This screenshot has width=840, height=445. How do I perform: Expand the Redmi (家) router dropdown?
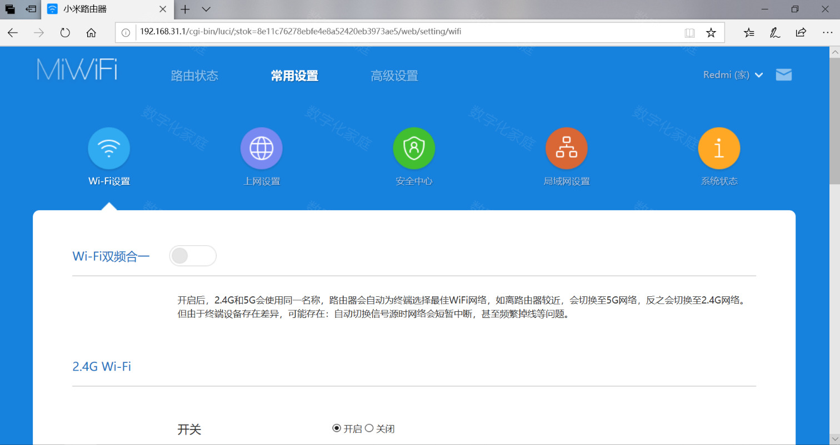733,75
